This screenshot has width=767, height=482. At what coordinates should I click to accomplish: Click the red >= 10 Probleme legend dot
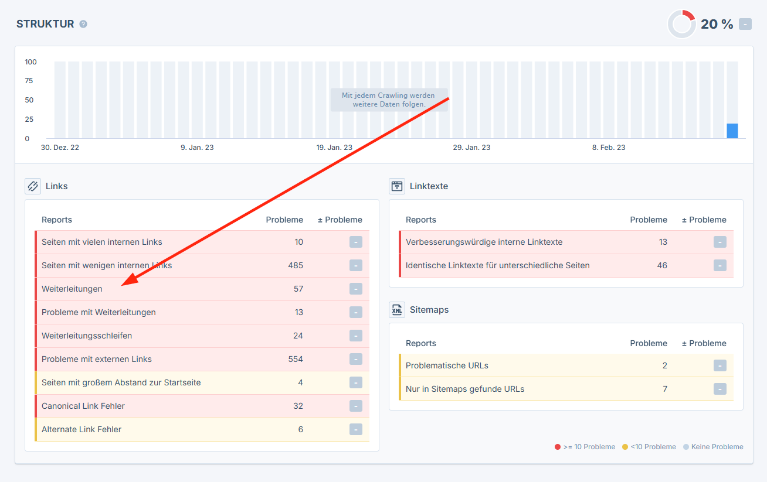[x=558, y=447]
